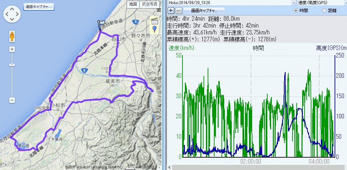Select the 距離 radio button
The image size is (347, 170).
coord(324,11)
